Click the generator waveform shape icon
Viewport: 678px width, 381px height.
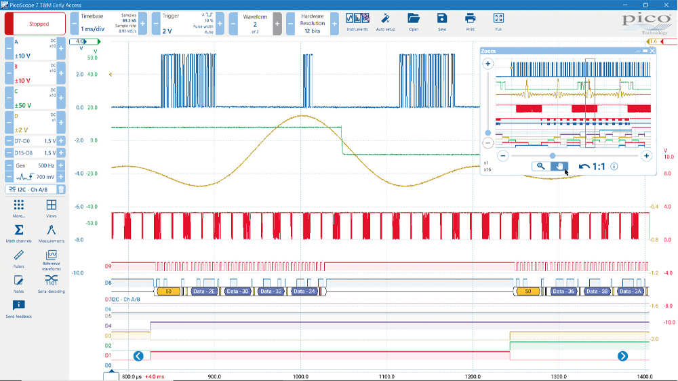coord(24,177)
